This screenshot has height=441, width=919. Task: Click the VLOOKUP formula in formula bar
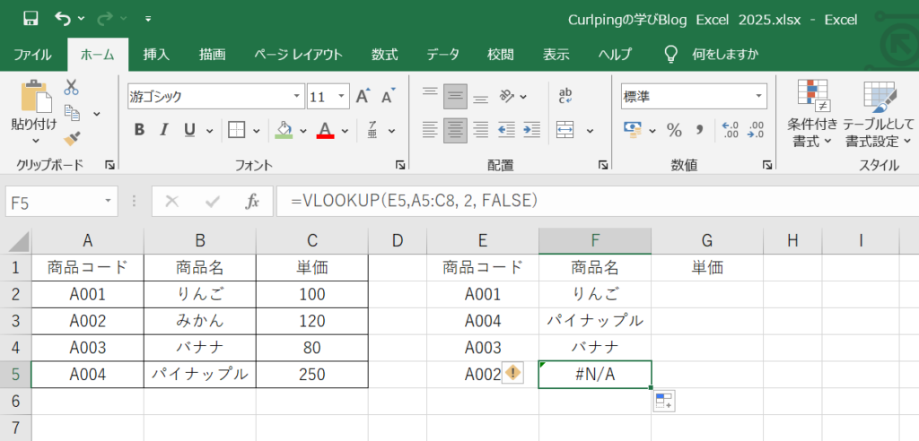click(415, 202)
